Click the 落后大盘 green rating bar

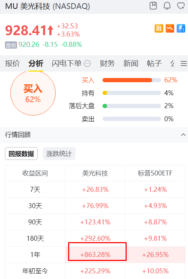point(132,106)
